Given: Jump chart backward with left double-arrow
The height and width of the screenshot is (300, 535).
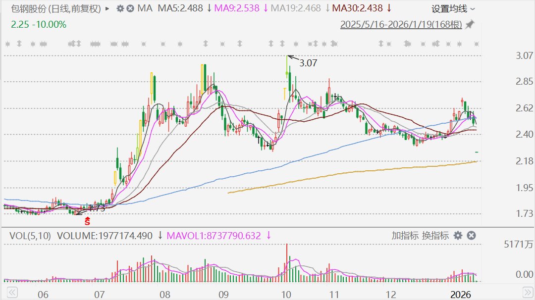Looking at the screenshot, I should pyautogui.click(x=12, y=293).
